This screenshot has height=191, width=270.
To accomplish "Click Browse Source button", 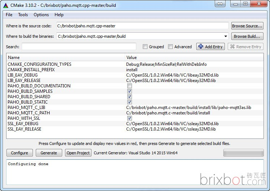I will coord(247,26).
